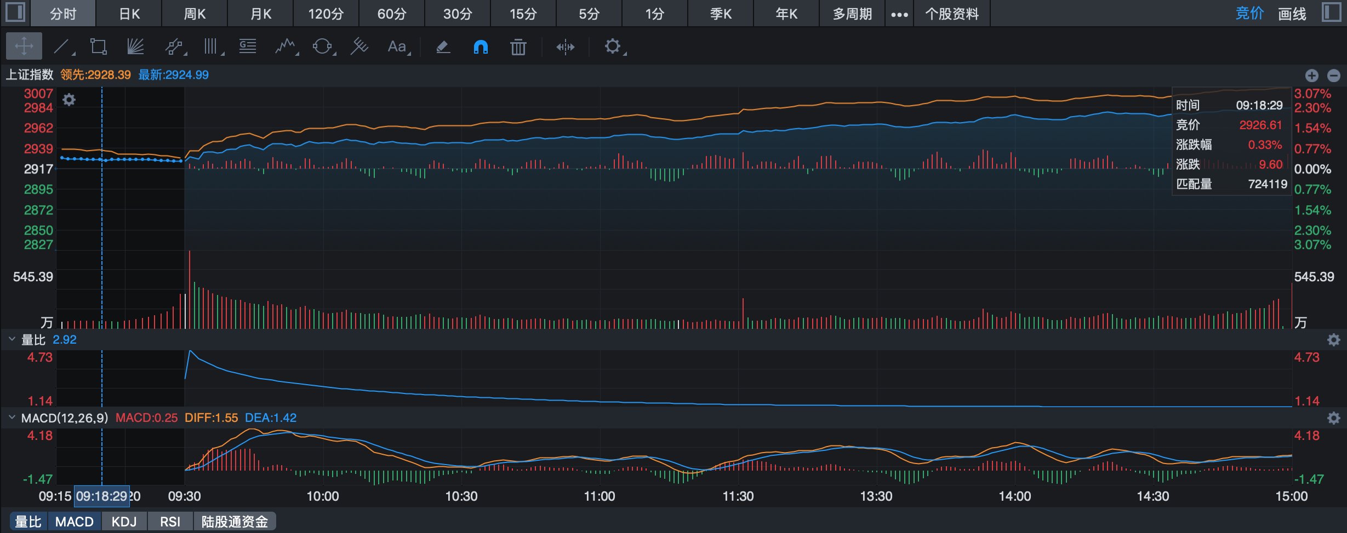Toggle the magnet snap tool
The height and width of the screenshot is (533, 1347).
(x=481, y=47)
